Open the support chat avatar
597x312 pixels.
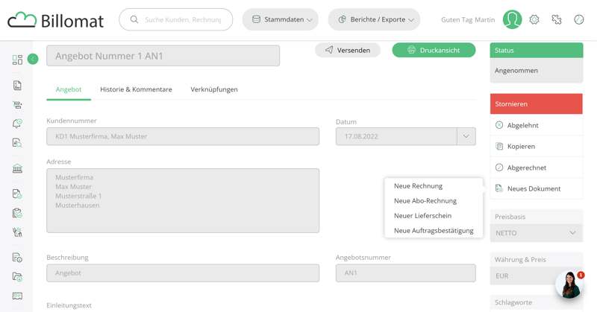click(x=569, y=284)
